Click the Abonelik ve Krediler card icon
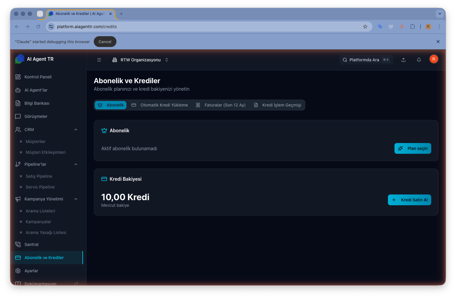The image size is (456, 298). coord(18,258)
